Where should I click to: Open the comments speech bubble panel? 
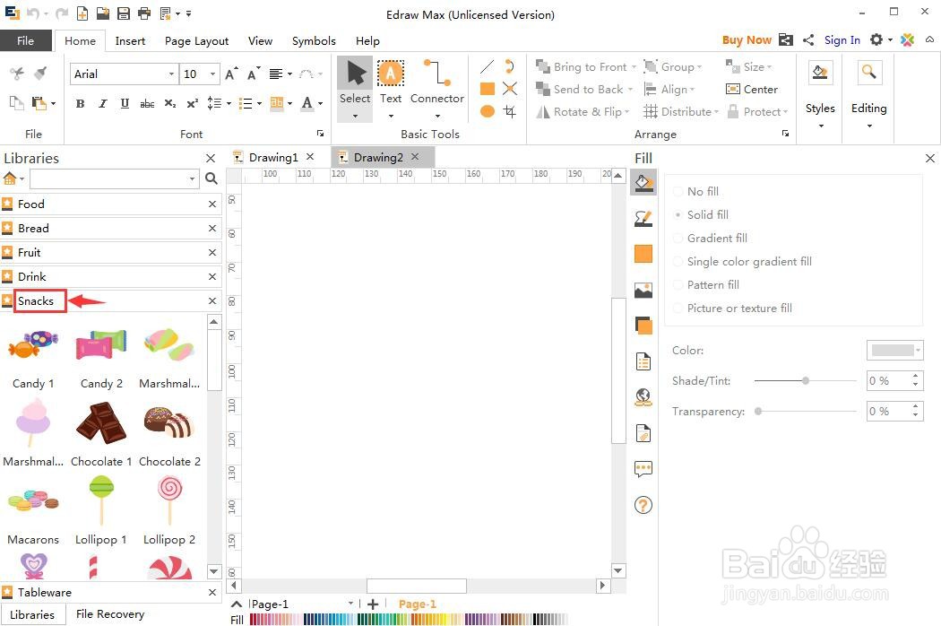643,468
